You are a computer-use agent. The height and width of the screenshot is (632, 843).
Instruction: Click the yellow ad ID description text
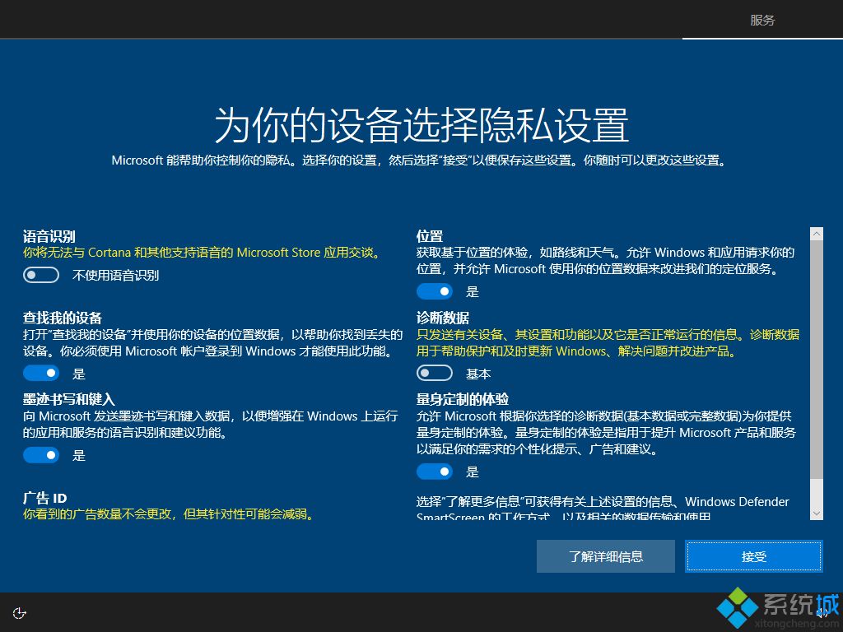[168, 514]
